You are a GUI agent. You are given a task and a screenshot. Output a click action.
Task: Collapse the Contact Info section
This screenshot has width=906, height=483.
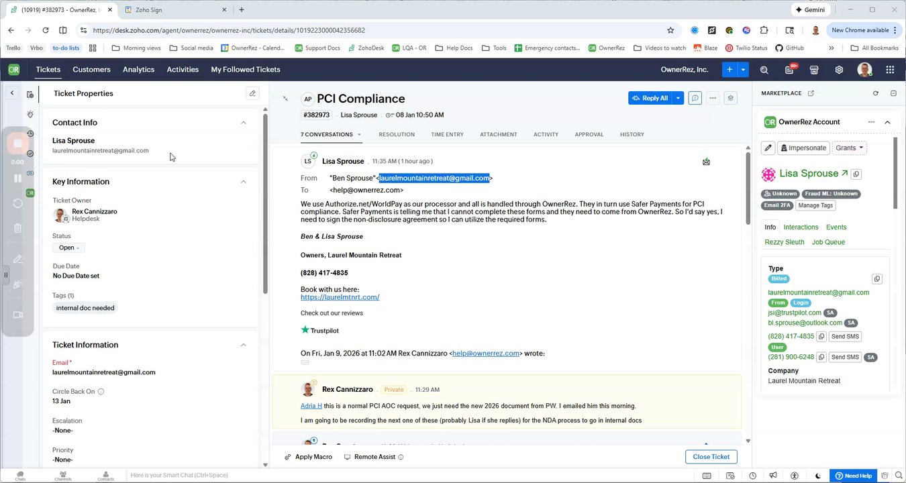(x=243, y=123)
